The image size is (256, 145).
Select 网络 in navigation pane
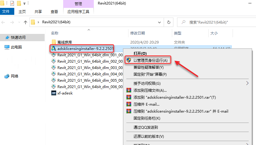click(x=15, y=76)
